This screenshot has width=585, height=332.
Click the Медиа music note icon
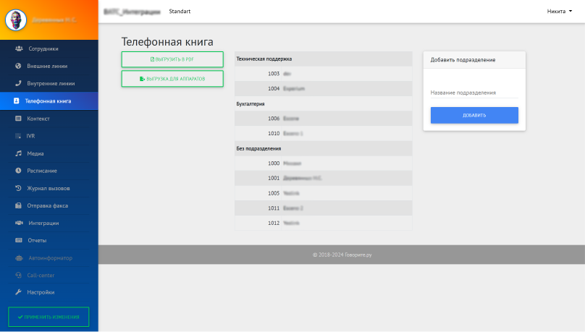tap(18, 153)
